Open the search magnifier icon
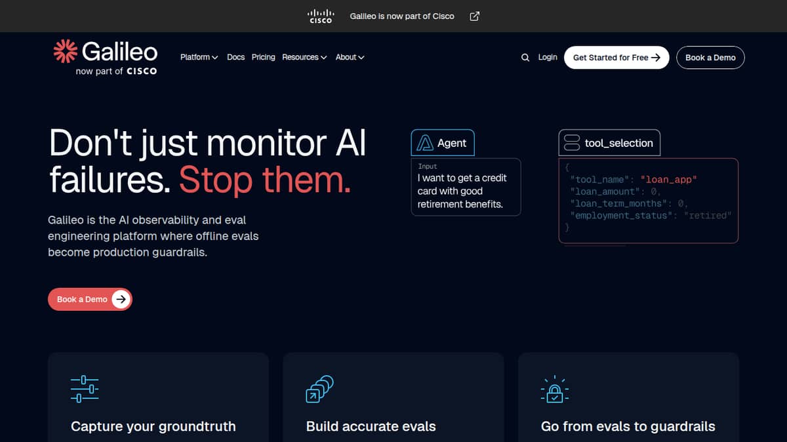This screenshot has height=442, width=787. pyautogui.click(x=525, y=58)
